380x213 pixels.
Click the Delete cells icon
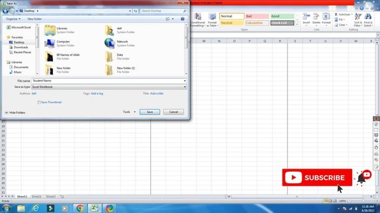click(x=316, y=20)
